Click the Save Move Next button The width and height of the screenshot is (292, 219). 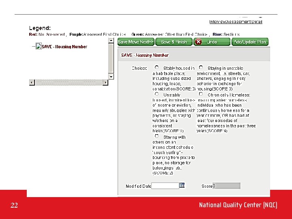(x=136, y=42)
